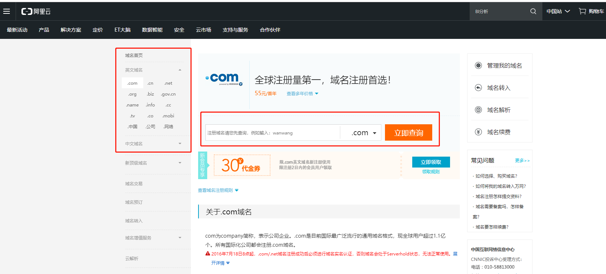The image size is (606, 274).
Task: Open 定价 nav menu
Action: [98, 30]
